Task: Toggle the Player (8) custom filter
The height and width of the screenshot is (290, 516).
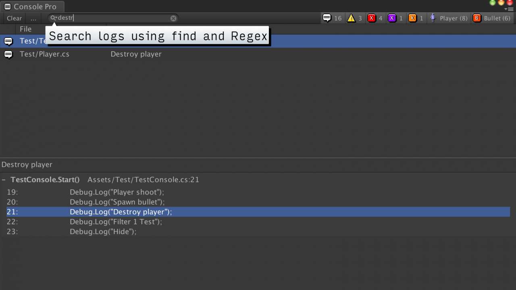Action: point(449,18)
